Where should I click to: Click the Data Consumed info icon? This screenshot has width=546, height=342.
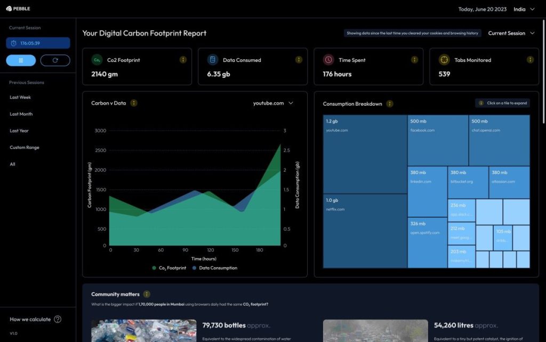[x=299, y=60]
